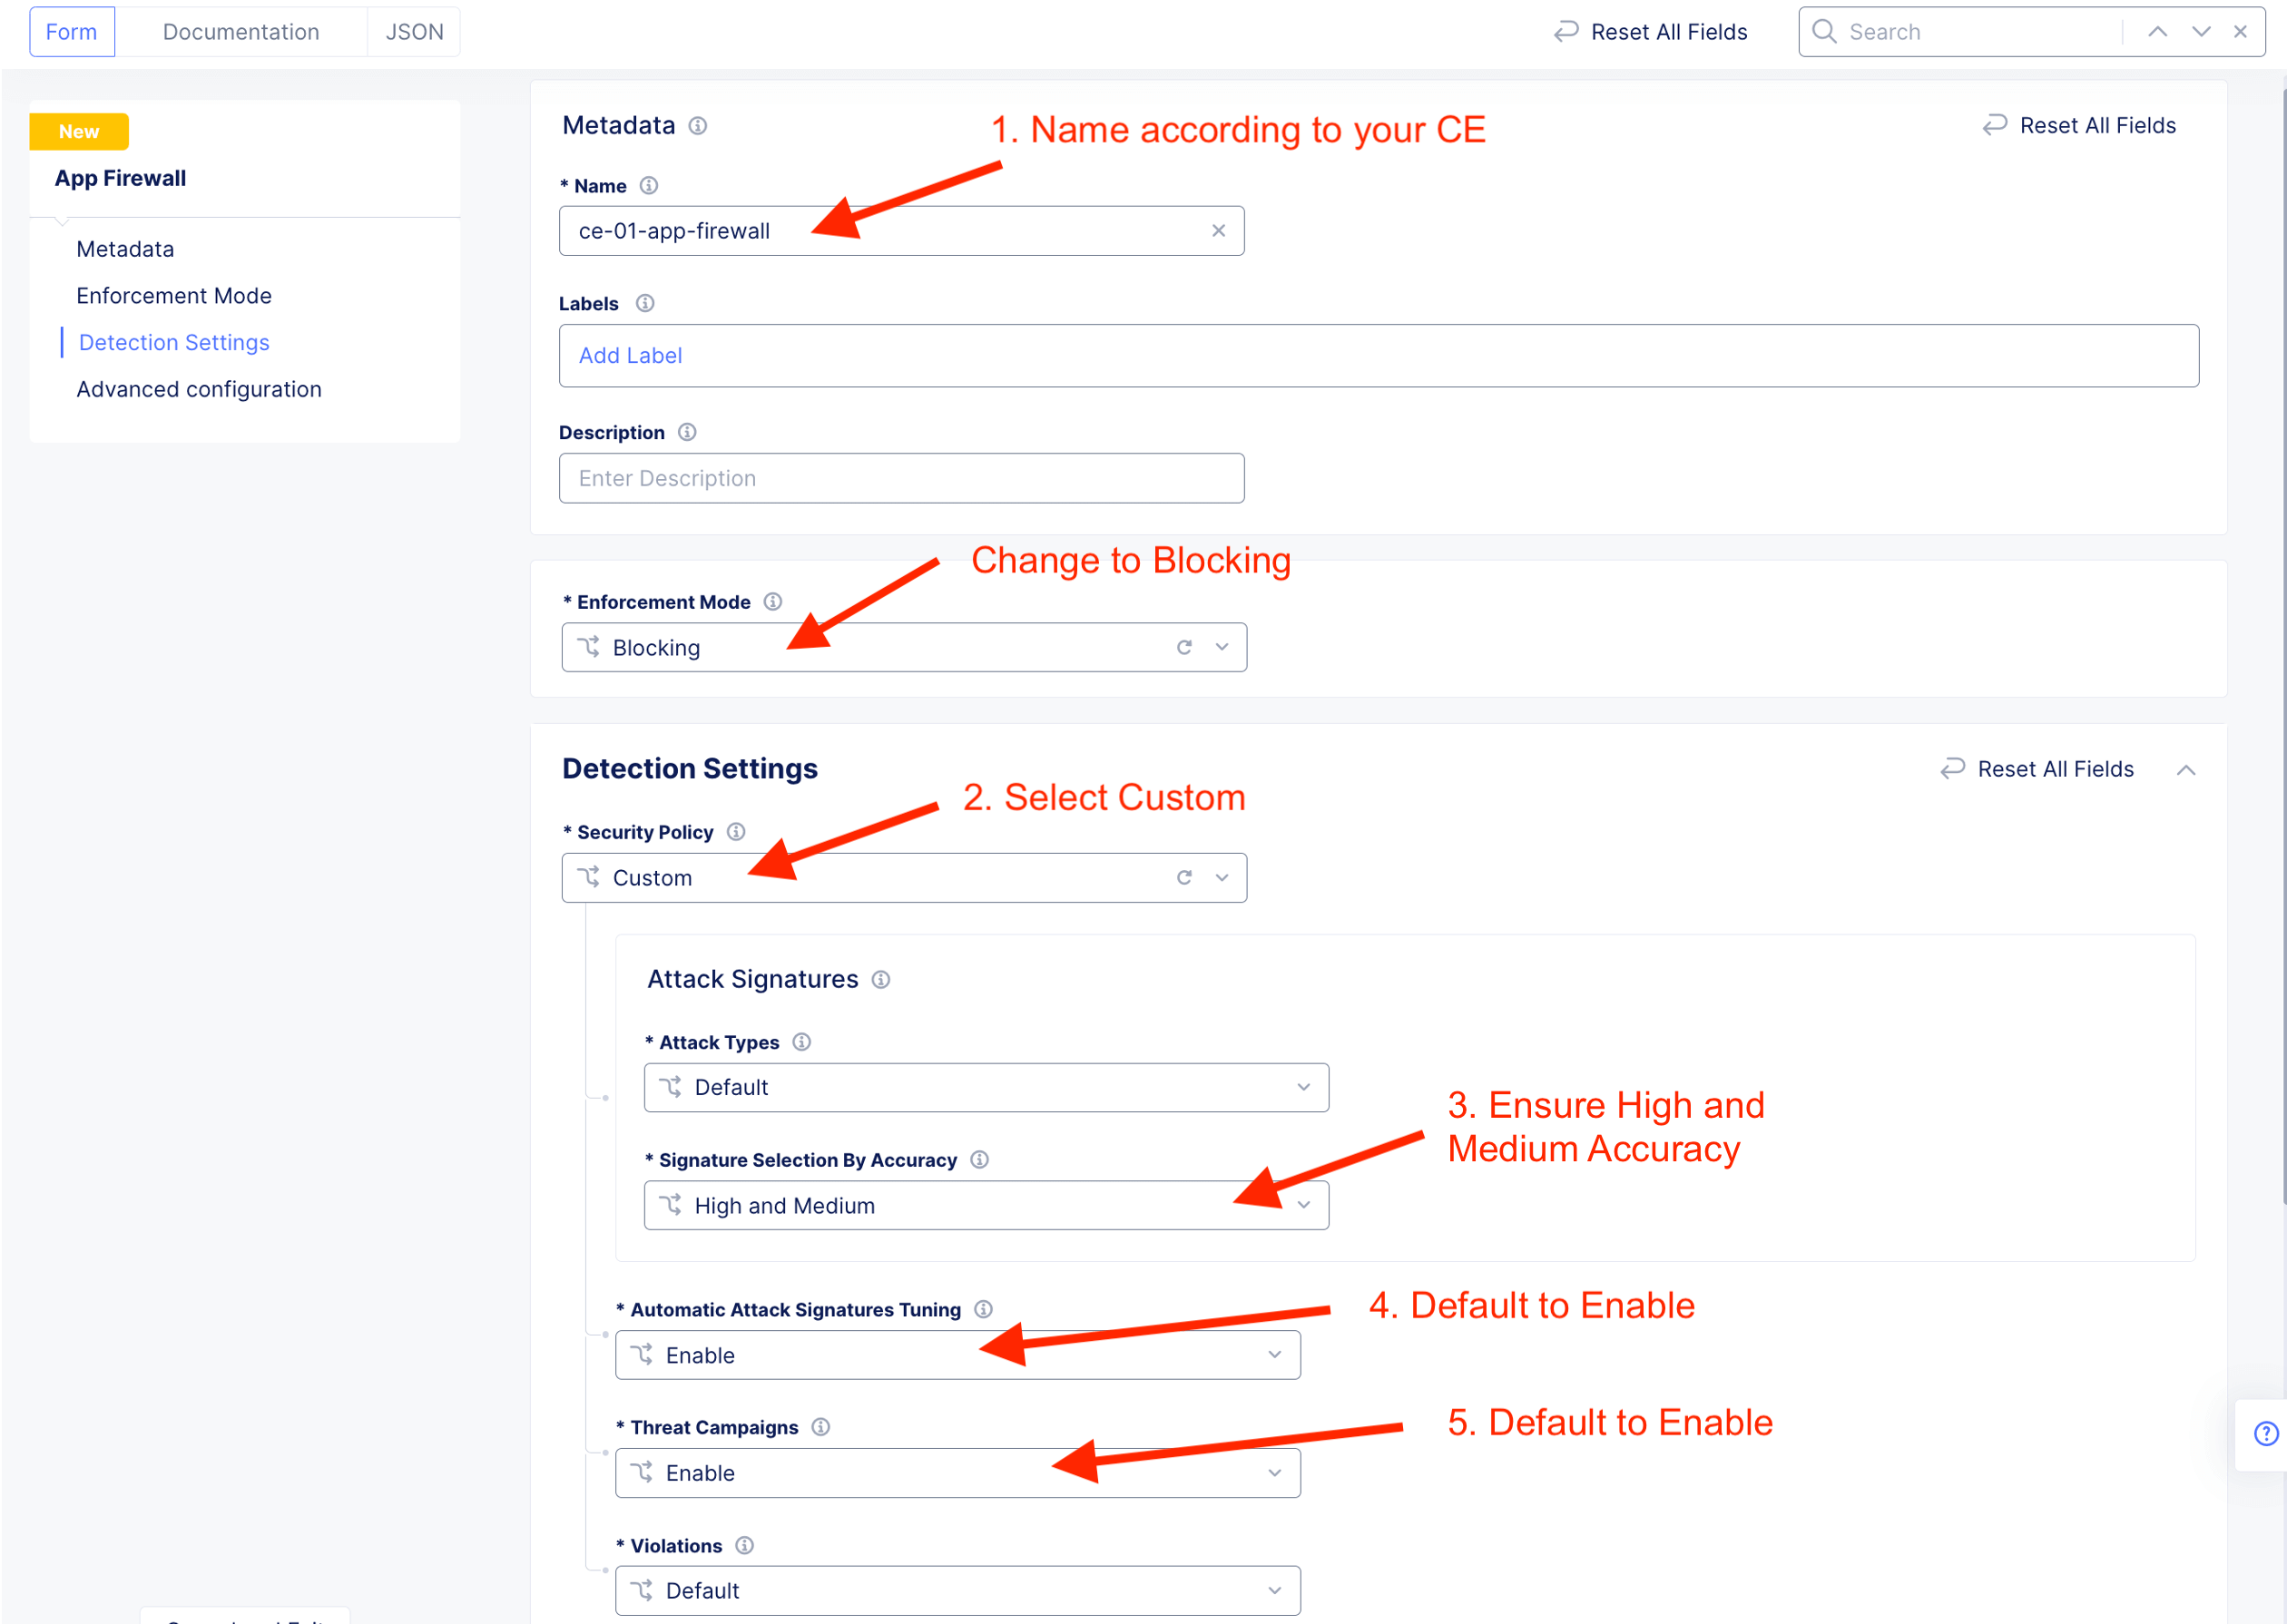Click refresh icon in Security Policy field
Viewport: 2287px width, 1624px height.
click(x=1184, y=878)
